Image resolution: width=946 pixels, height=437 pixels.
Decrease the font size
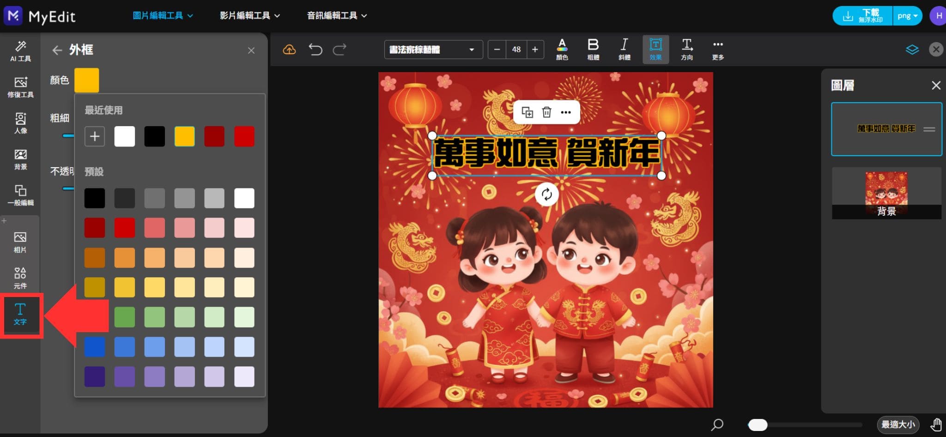coord(497,49)
